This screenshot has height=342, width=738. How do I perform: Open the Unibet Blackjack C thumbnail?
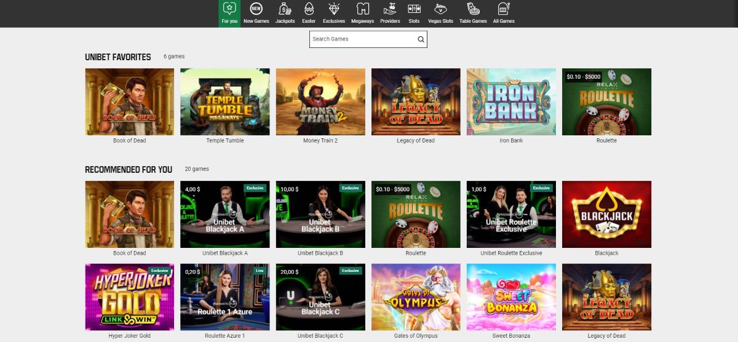coord(320,297)
